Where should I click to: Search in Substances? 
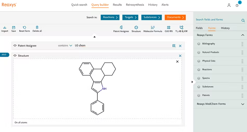click(x=152, y=17)
